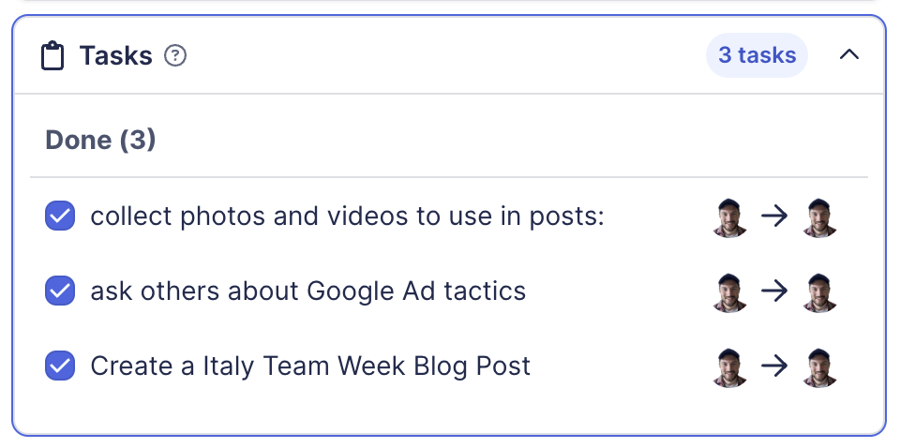
Task: Open the collect photos and videos task text
Action: pyautogui.click(x=347, y=217)
